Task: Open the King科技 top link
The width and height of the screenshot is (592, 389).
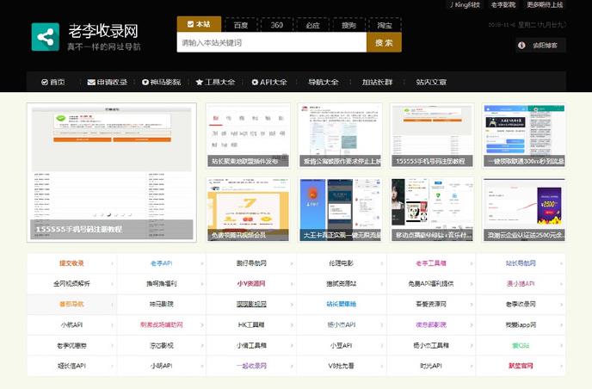Action: (465, 5)
